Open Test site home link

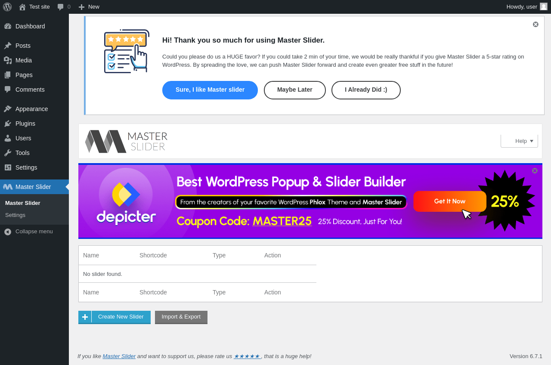(34, 6)
